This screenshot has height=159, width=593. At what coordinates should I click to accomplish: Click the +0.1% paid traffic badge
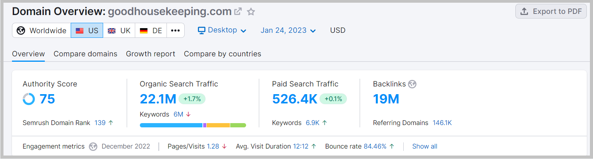333,99
